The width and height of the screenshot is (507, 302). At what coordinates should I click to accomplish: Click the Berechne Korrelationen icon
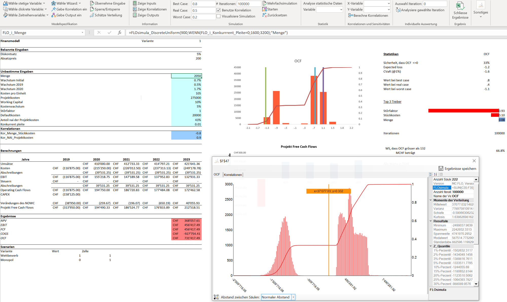351,15
